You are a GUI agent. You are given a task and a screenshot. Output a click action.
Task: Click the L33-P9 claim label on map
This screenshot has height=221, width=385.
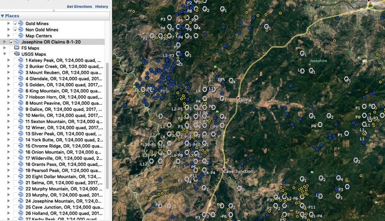(149, 155)
